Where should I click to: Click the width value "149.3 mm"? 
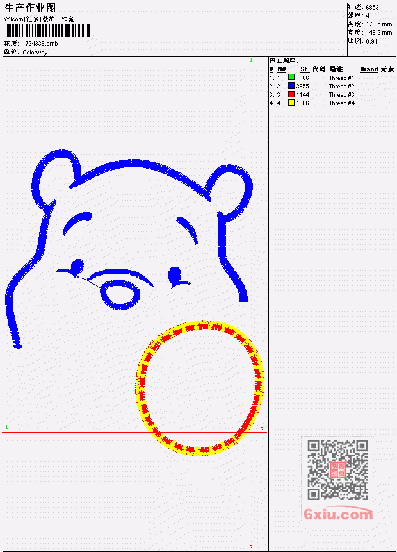tap(379, 33)
